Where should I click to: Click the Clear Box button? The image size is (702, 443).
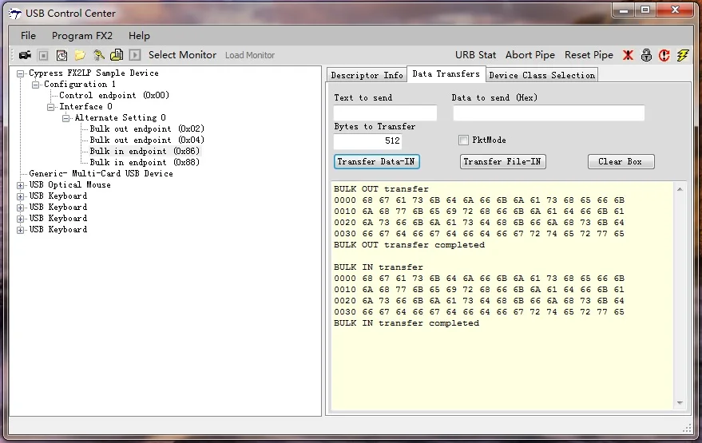point(621,161)
